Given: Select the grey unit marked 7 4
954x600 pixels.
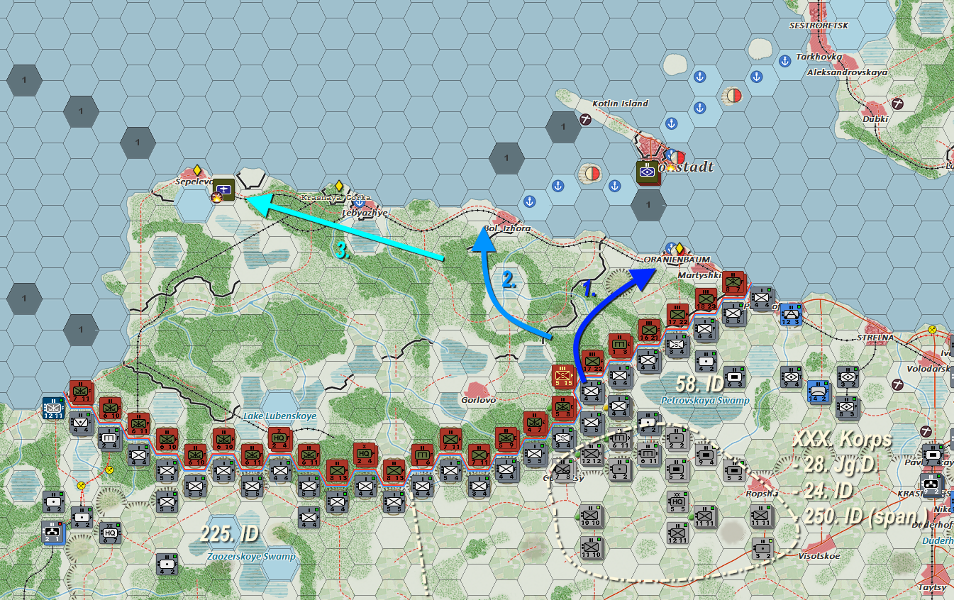Looking at the screenshot, I should pos(933,455).
